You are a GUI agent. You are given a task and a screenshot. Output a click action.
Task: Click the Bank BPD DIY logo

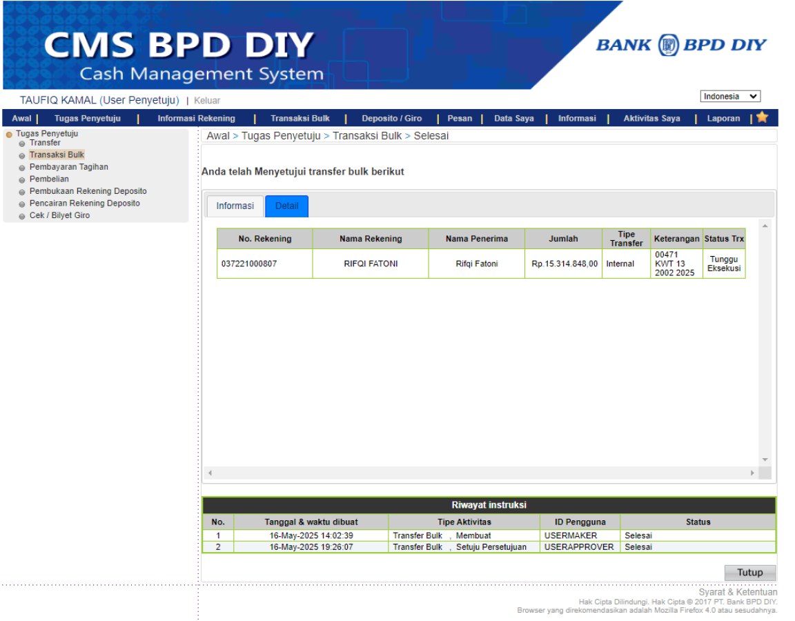[x=680, y=45]
